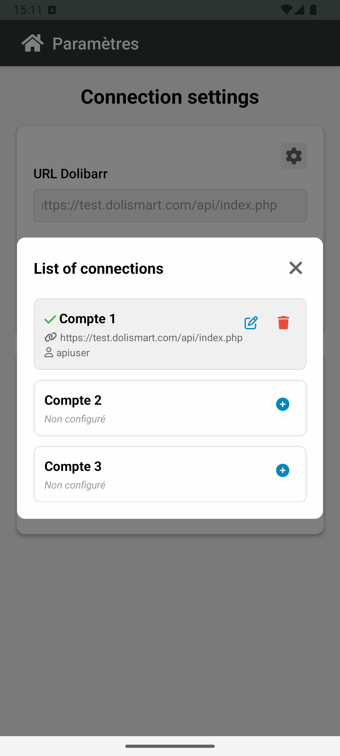Tap the user icon next to apiuser
Screen dimensions: 340x756
coord(49,352)
